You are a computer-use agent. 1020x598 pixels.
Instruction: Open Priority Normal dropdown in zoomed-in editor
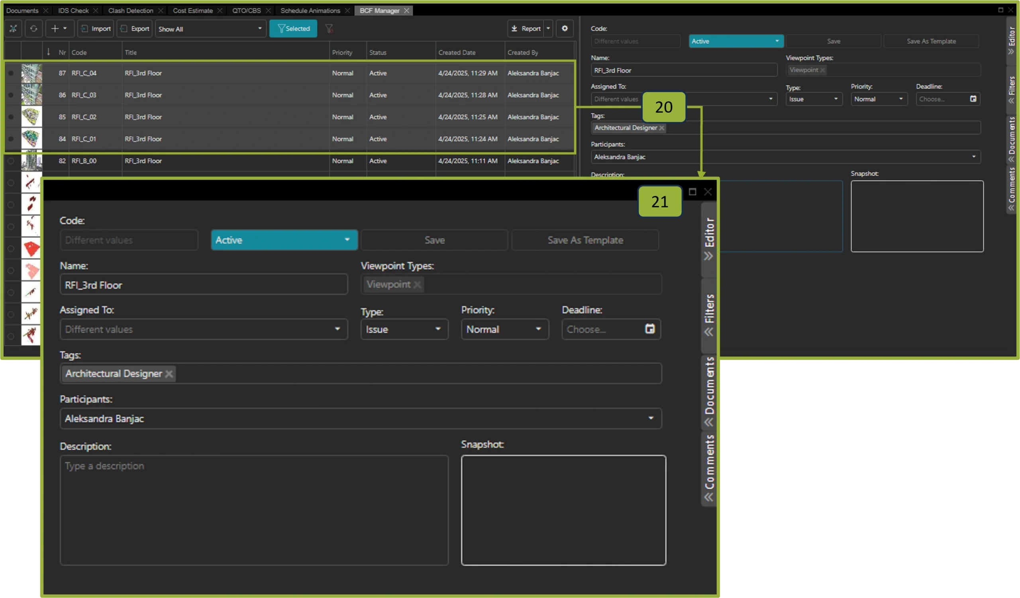(504, 329)
